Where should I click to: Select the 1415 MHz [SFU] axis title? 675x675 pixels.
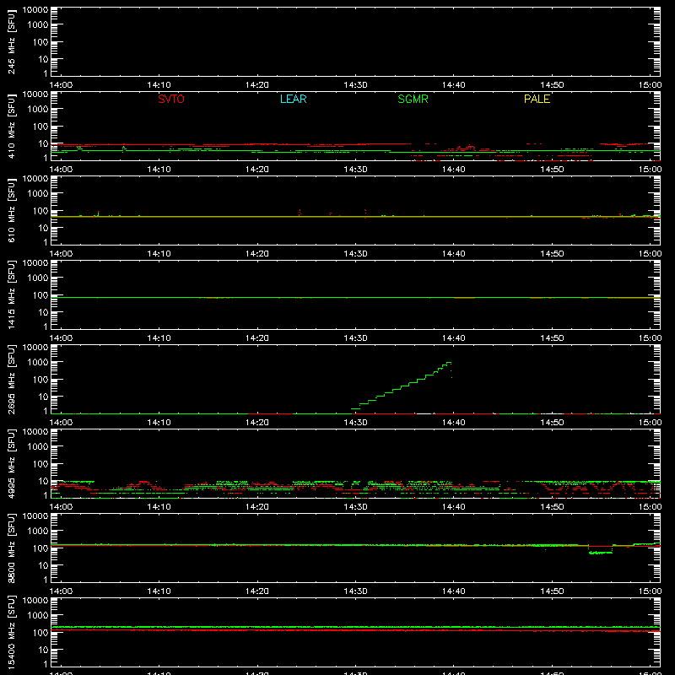point(12,294)
